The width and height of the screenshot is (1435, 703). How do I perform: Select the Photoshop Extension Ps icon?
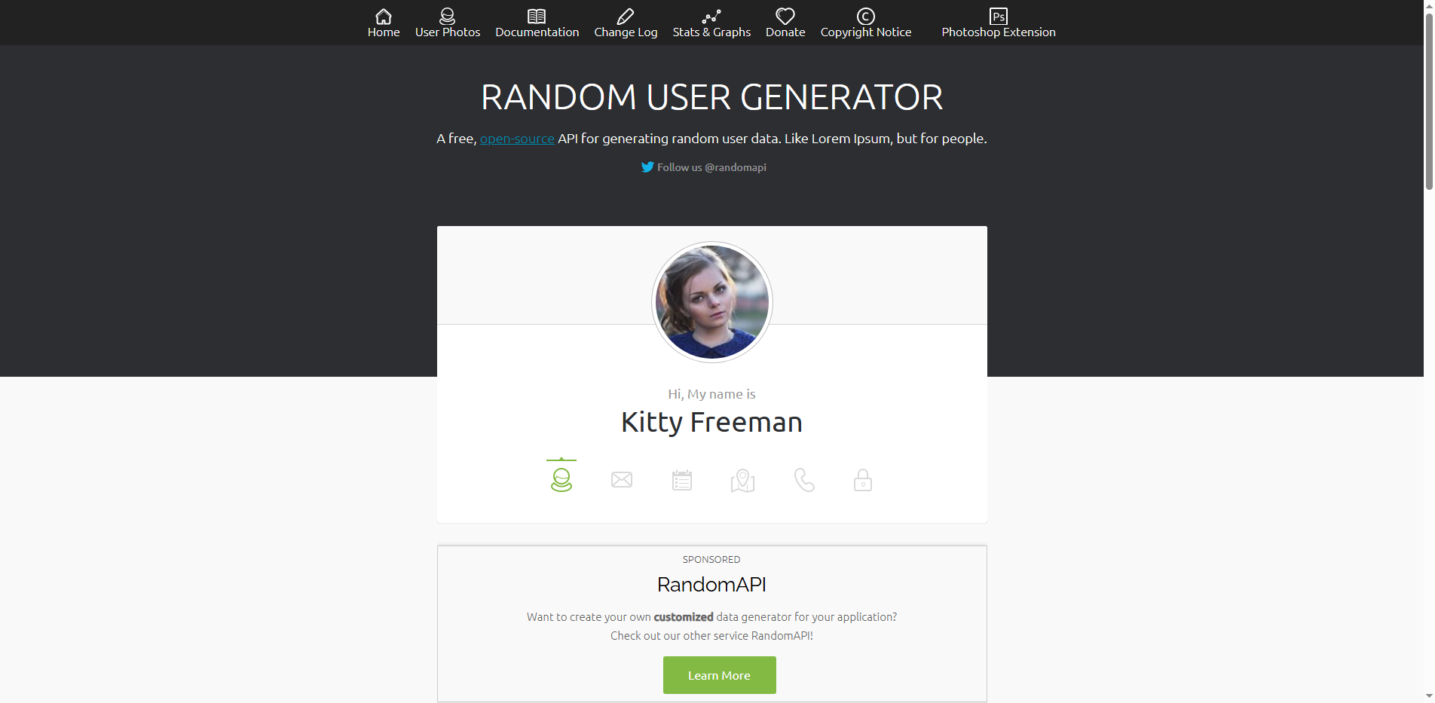tap(998, 15)
